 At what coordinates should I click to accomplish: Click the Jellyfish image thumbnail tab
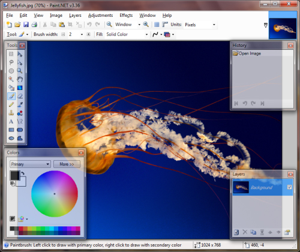(283, 28)
